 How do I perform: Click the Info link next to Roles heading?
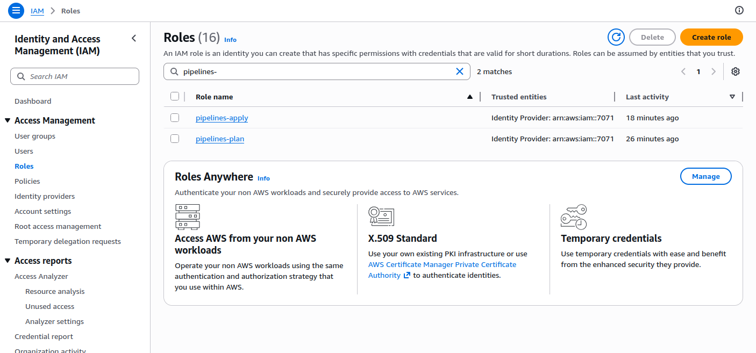[230, 39]
